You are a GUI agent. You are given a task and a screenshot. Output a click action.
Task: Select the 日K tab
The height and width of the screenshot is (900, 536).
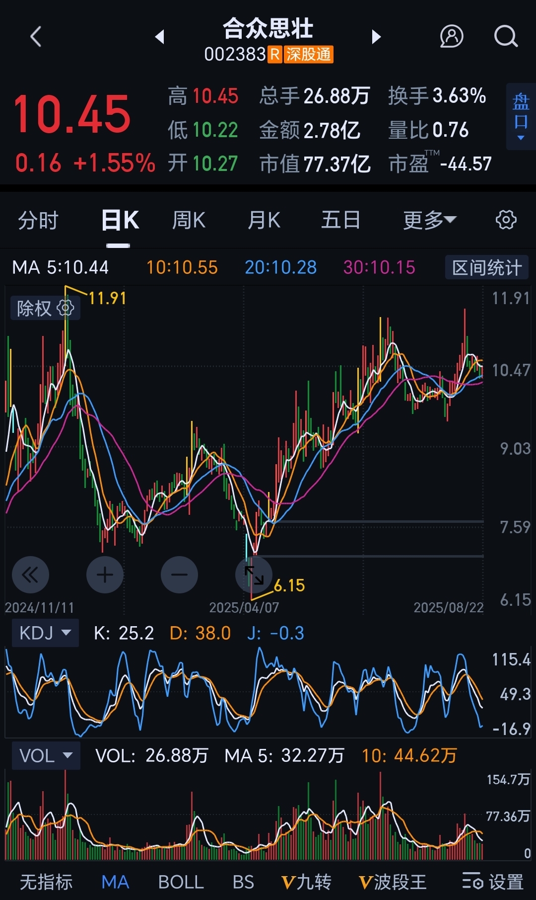120,220
